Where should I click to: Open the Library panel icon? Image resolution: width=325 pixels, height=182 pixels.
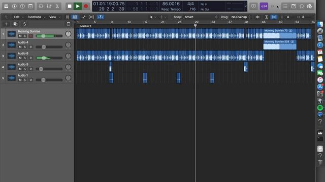6,6
